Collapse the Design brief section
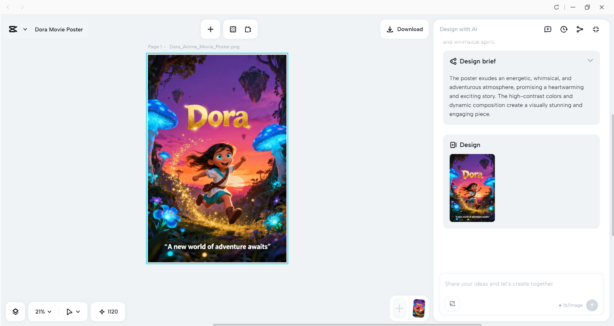 coord(590,60)
